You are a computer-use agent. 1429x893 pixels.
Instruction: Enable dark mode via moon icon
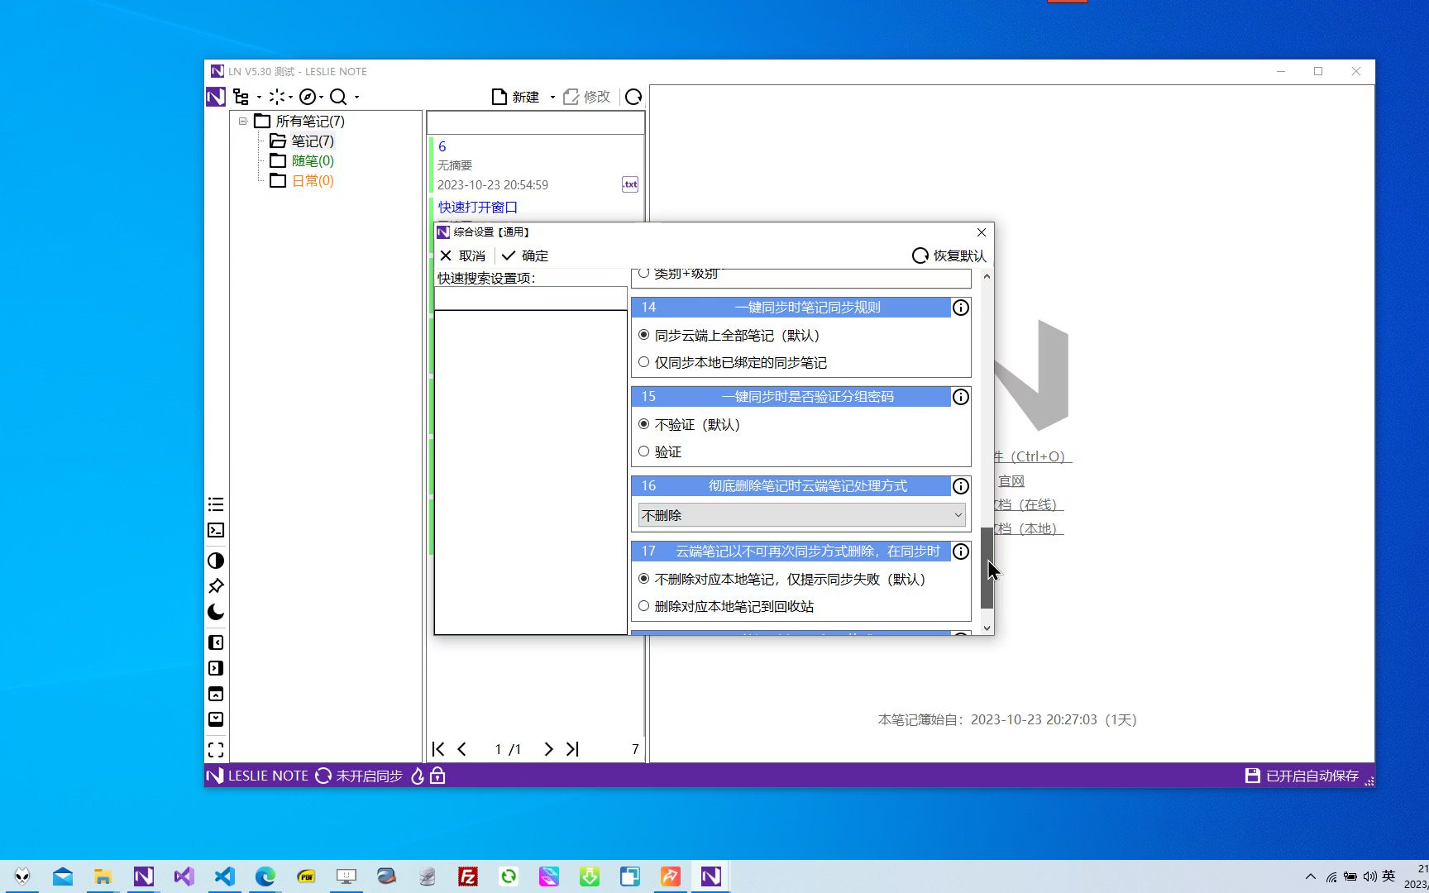[216, 612]
